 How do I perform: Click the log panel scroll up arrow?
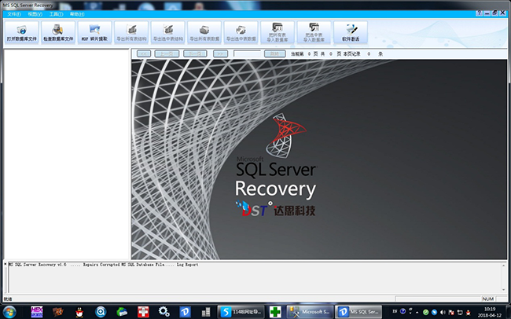point(504,266)
